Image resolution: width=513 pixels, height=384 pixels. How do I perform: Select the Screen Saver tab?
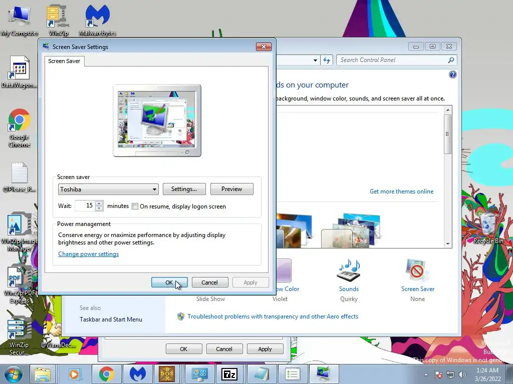pos(64,61)
